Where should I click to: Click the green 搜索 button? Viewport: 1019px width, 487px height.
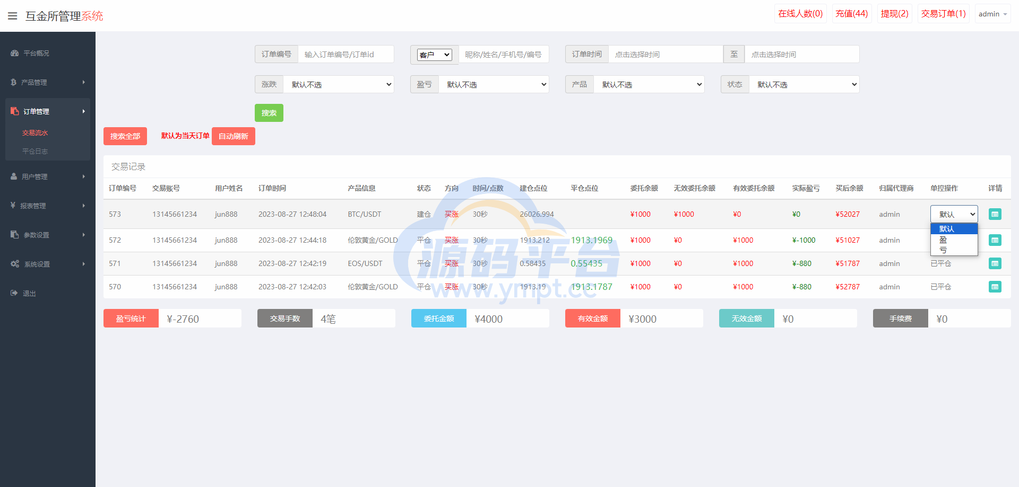[x=269, y=113]
